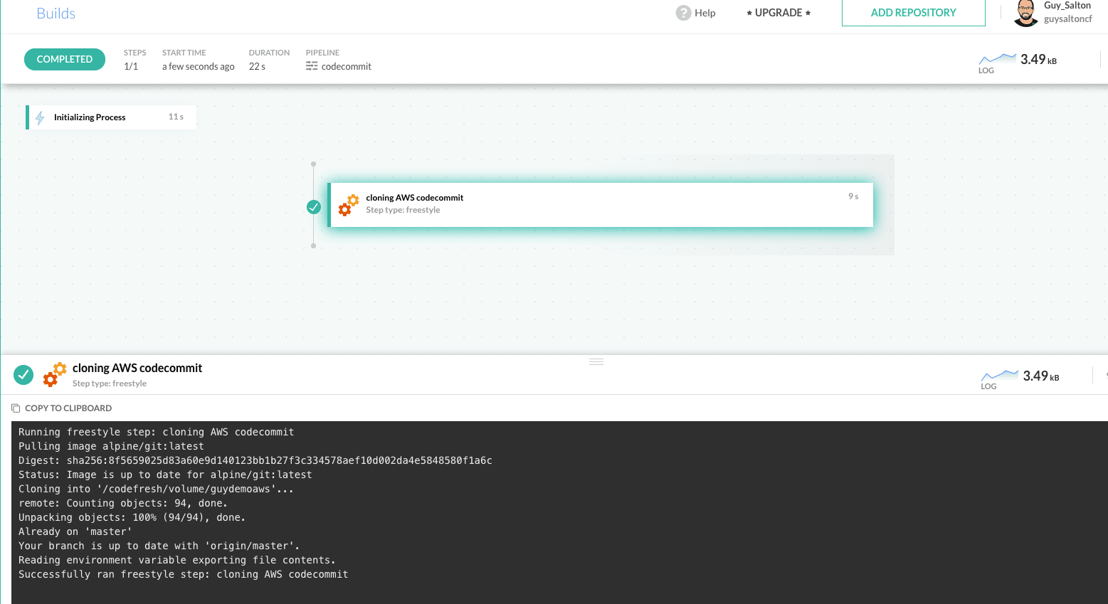Click the Help question mark icon
Screen dimensions: 1108x604
[683, 13]
